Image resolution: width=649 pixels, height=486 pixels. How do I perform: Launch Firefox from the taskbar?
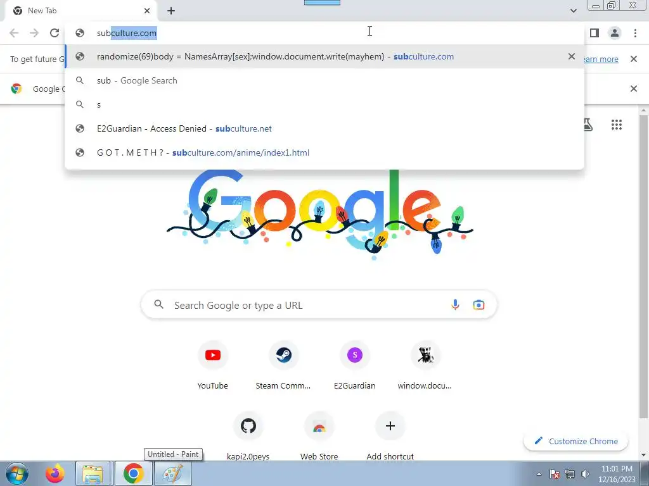point(55,473)
